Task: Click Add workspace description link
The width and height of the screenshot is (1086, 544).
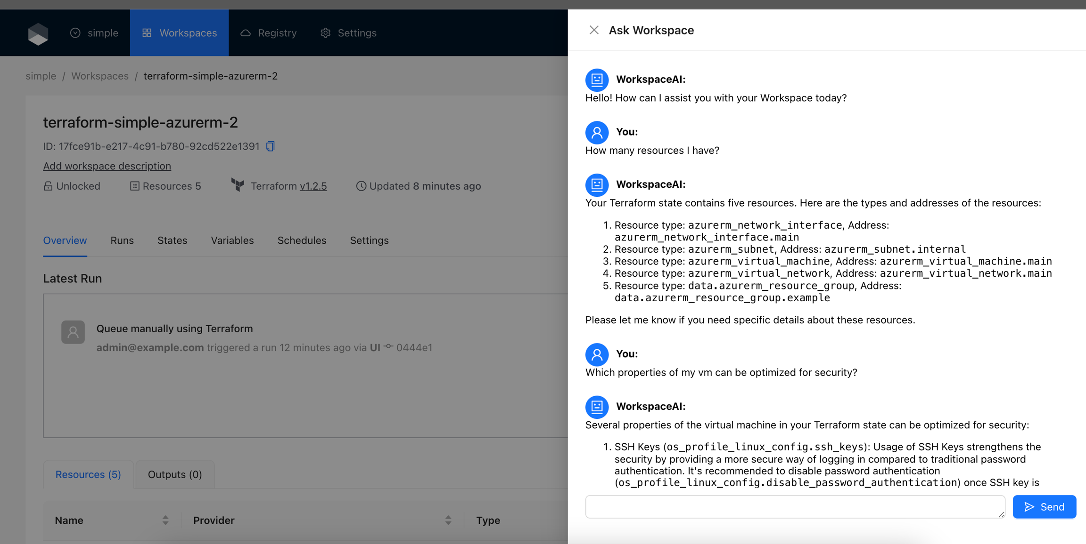Action: tap(107, 166)
